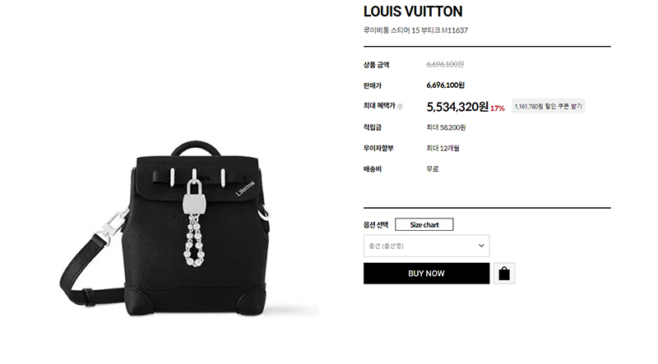Click the dropdown chevron arrow
This screenshot has height=364, width=658.
pyautogui.click(x=481, y=246)
